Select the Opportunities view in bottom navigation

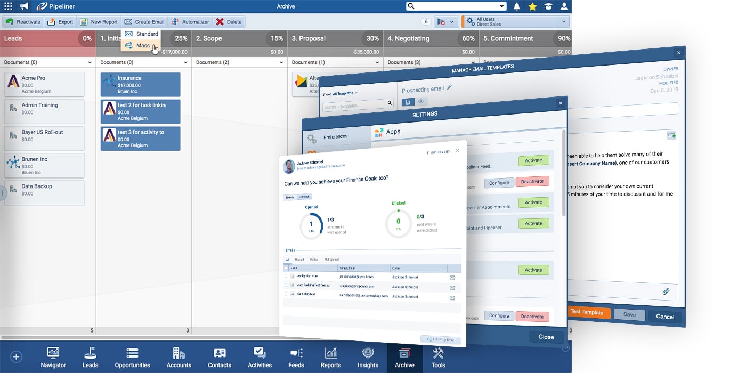(132, 357)
